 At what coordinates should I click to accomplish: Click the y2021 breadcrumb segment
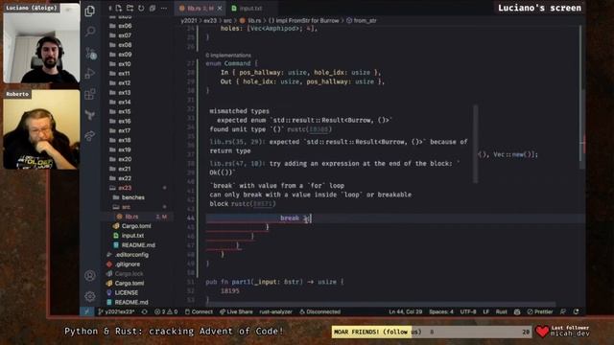click(x=189, y=20)
